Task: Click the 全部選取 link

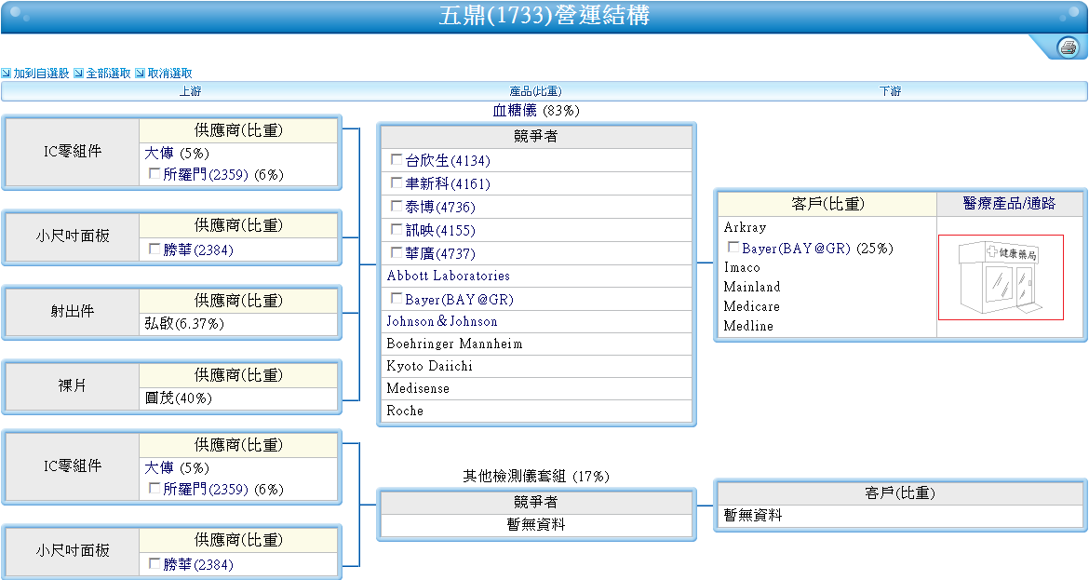Action: 108,73
